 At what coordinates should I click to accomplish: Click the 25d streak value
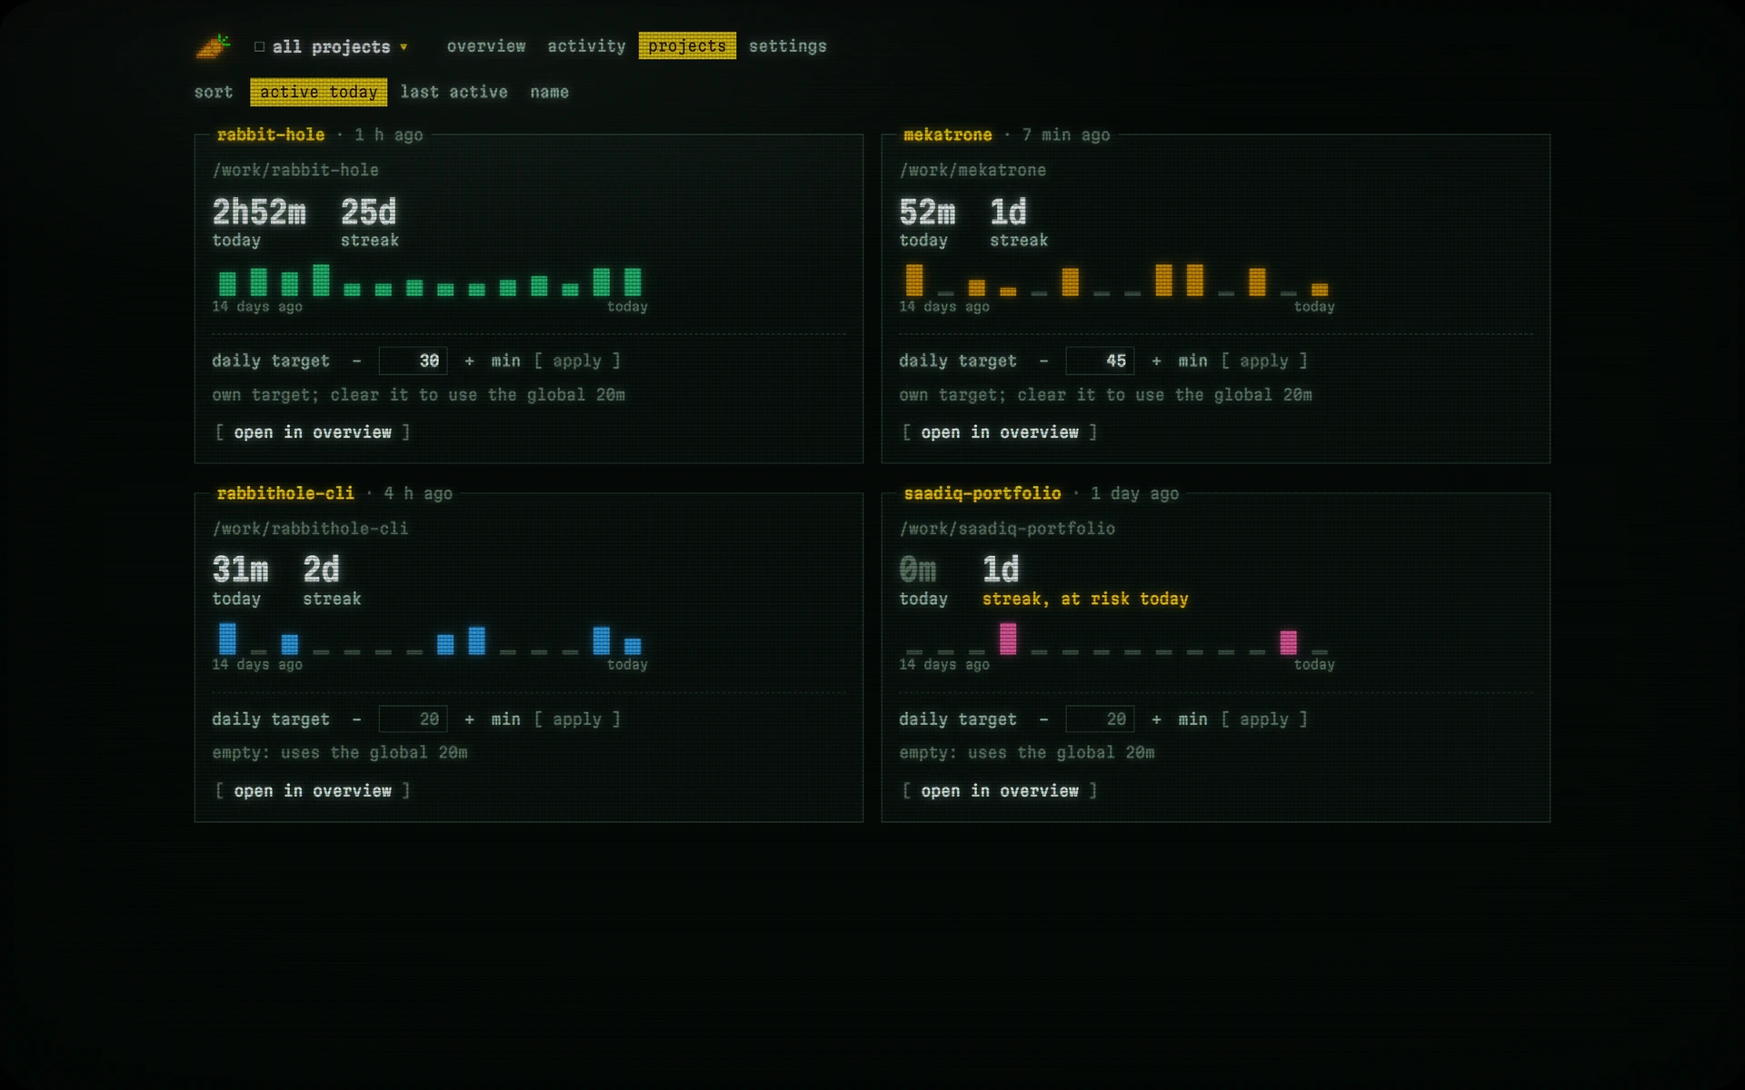[x=368, y=212]
